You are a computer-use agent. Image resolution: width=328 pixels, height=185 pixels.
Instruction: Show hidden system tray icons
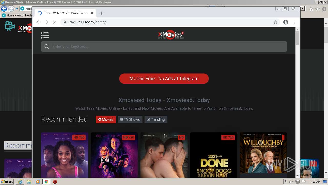coord(286,182)
